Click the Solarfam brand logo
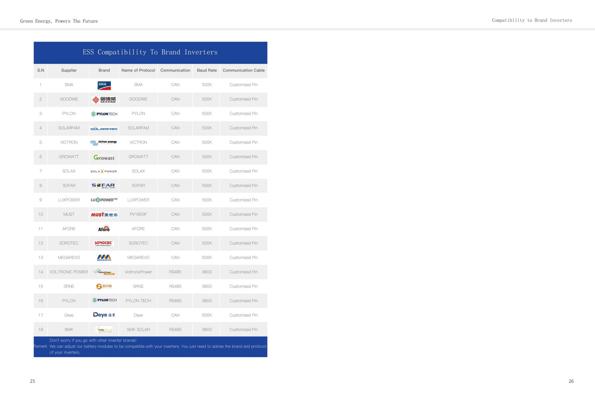The height and width of the screenshot is (404, 595). coord(104,129)
